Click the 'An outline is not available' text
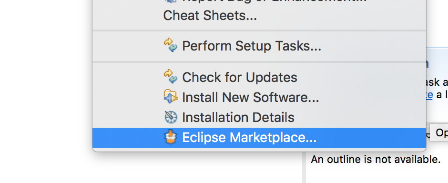This screenshot has height=183, width=448. (x=376, y=159)
